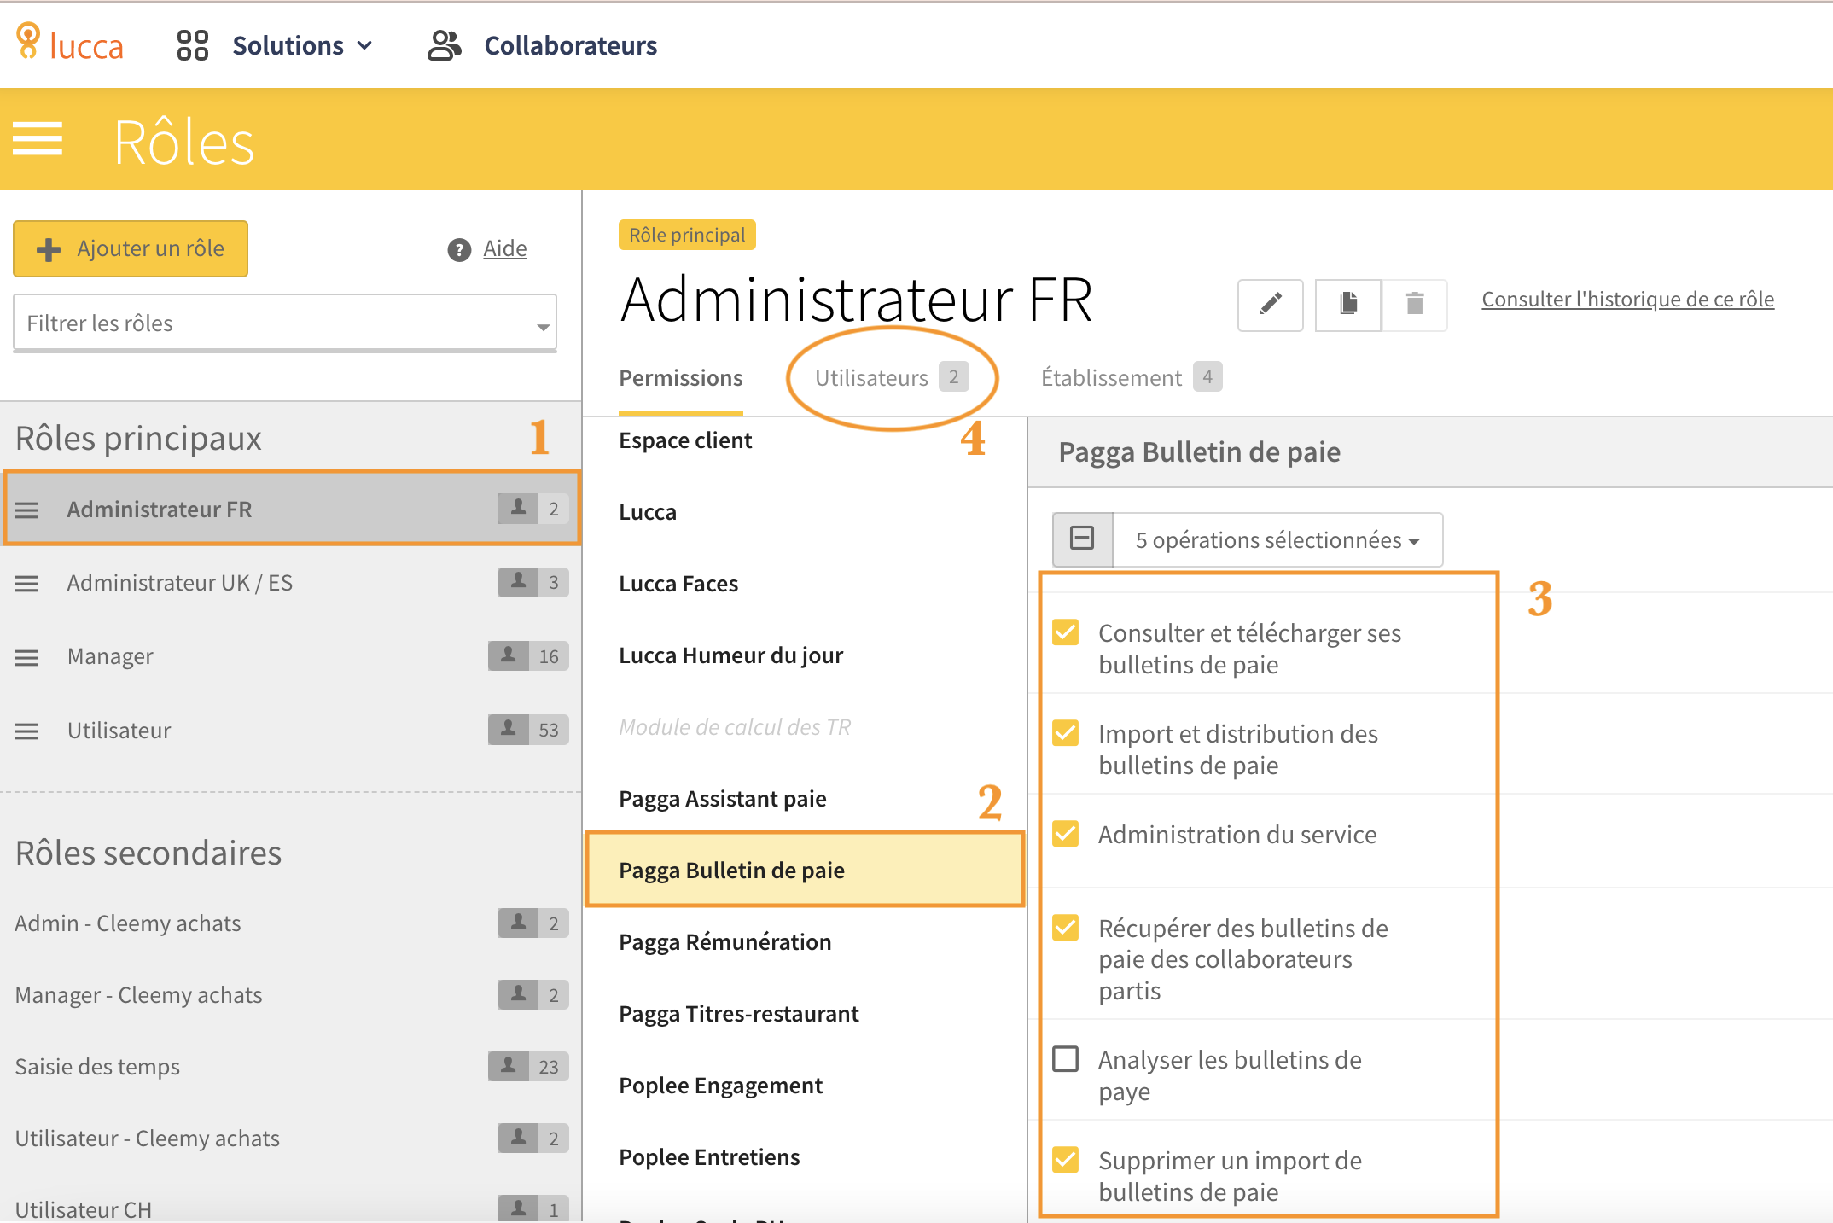Screen dimensions: 1833x1223
Task: Open the Filtrer les rôles dropdown
Action: (x=285, y=323)
